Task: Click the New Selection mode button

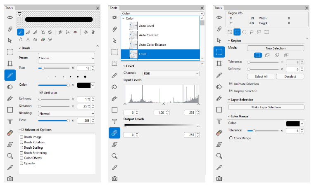Action: [x=276, y=48]
